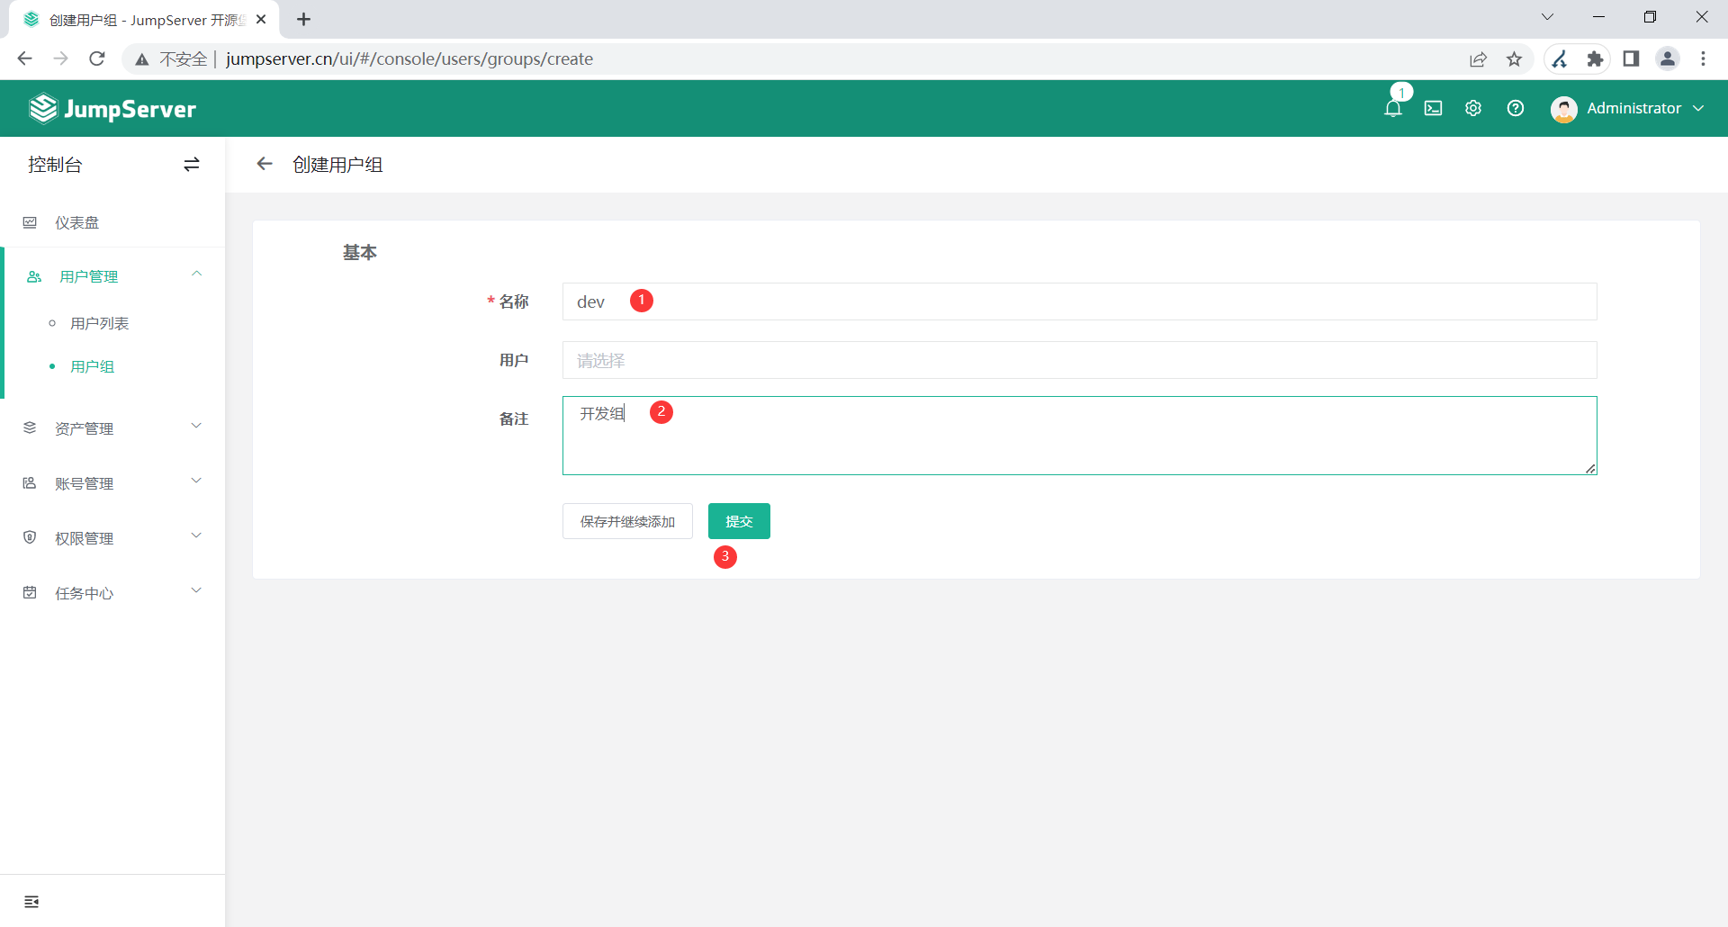Open the browser side panel icon
The image size is (1728, 927).
pyautogui.click(x=1631, y=58)
